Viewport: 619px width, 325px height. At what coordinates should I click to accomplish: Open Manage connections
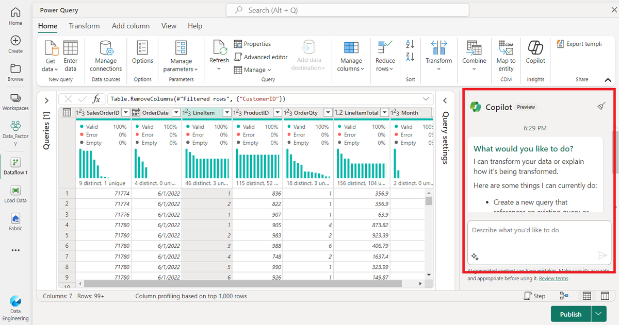point(106,56)
